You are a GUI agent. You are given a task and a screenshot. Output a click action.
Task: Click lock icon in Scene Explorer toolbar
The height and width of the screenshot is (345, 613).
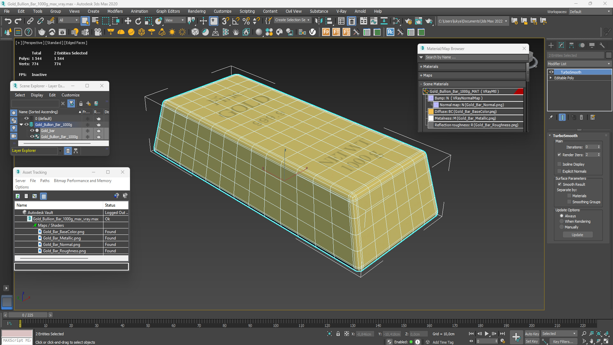click(81, 103)
